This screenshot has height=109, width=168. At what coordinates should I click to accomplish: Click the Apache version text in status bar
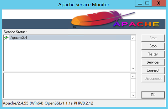coord(48,103)
